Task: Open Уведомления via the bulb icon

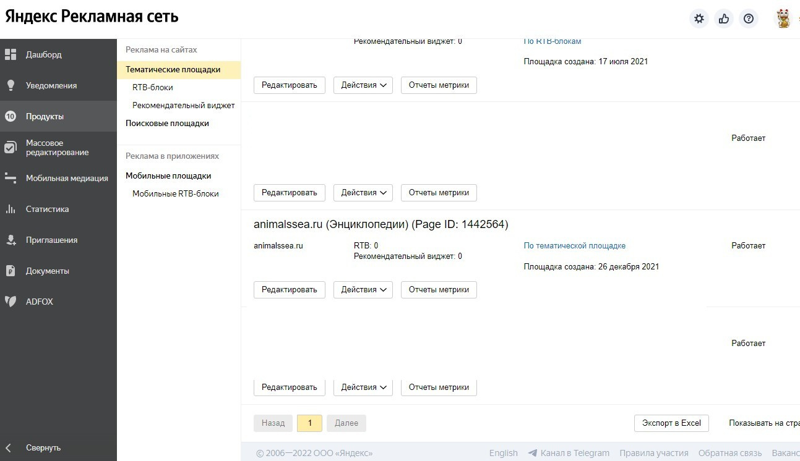Action: click(x=11, y=85)
